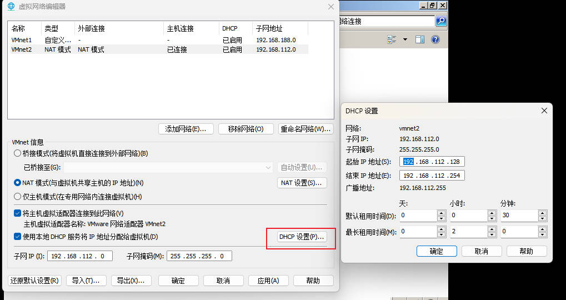566x300 pixels.
Task: Increase default lease minutes spinner
Action: pos(543,213)
